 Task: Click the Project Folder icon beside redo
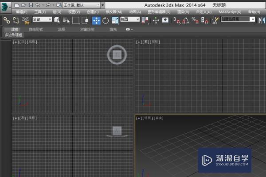[59, 5]
